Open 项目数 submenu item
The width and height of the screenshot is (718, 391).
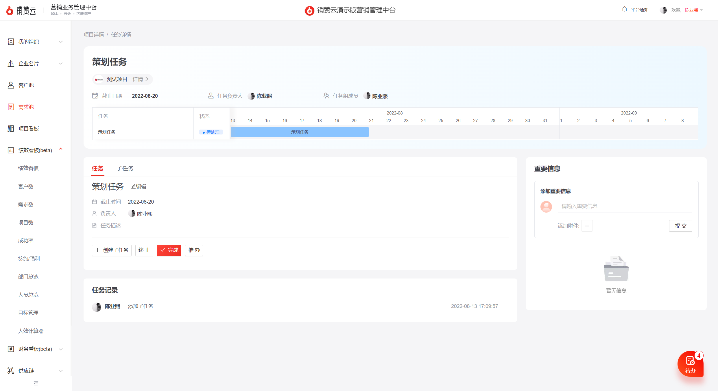26,223
